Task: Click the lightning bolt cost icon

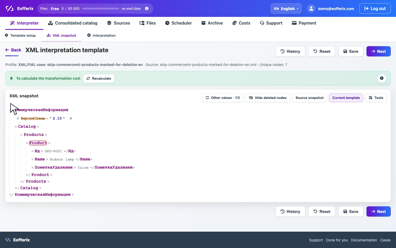Action: pyautogui.click(x=11, y=78)
